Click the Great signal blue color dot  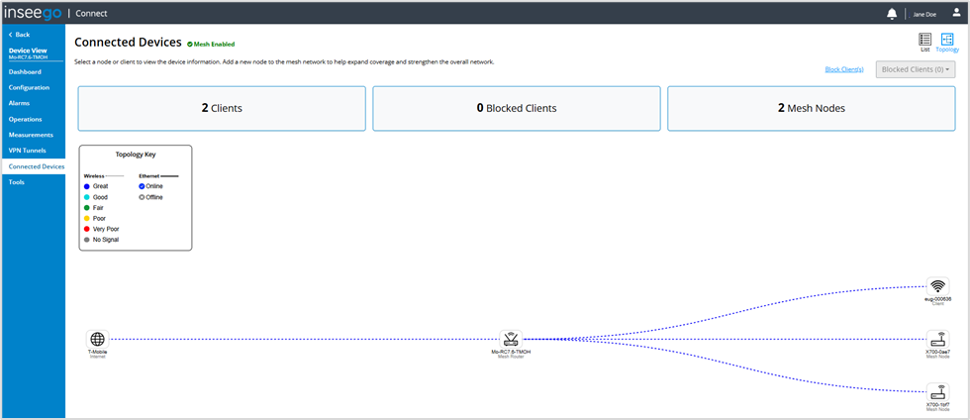pyautogui.click(x=87, y=186)
